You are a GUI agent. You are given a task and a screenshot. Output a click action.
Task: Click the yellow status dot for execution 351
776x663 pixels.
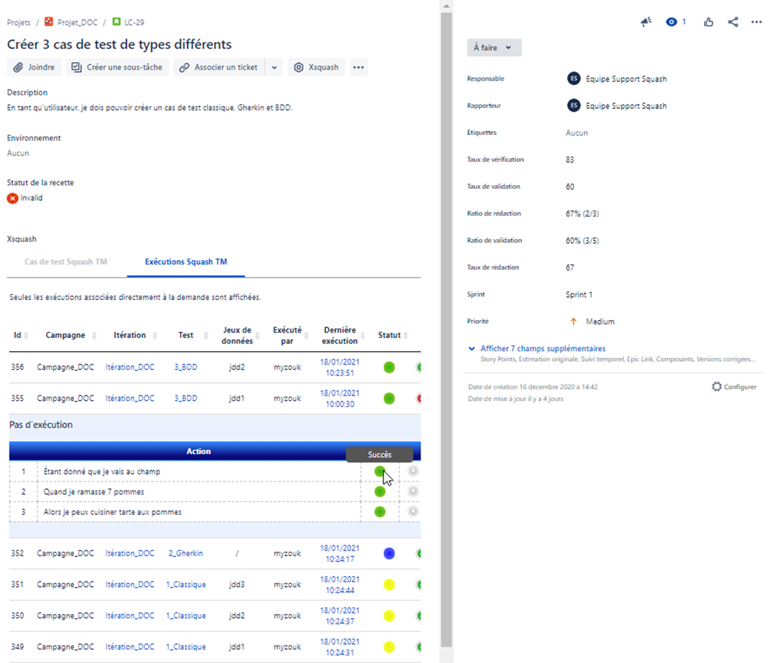tap(389, 584)
